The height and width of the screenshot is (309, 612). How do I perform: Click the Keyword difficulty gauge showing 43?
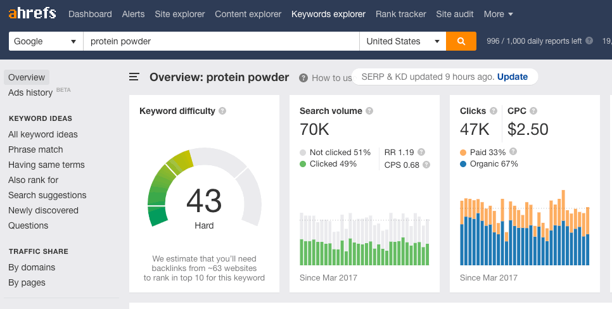click(204, 201)
